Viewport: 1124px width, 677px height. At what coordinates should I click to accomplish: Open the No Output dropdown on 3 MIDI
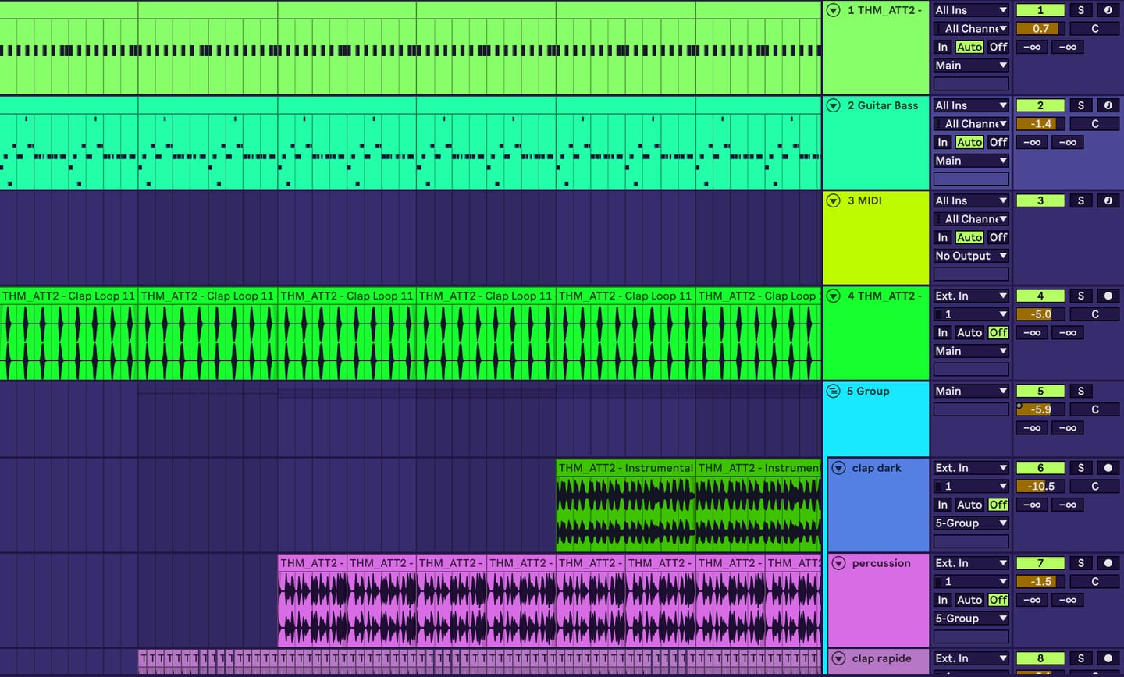pos(971,256)
